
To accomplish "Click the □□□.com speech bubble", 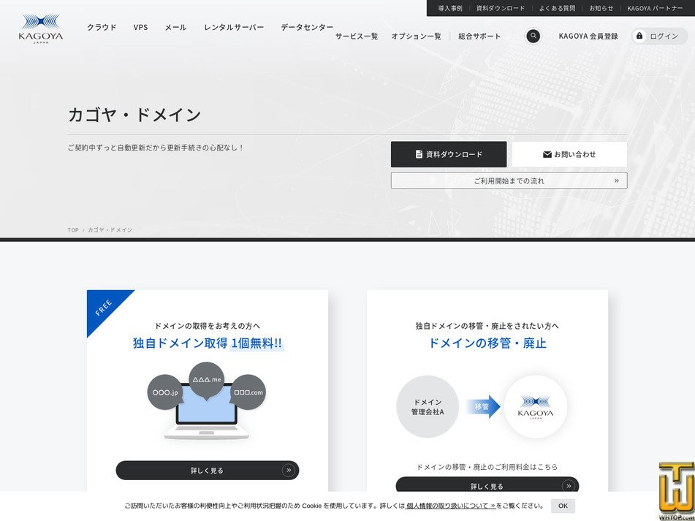I will (x=248, y=392).
